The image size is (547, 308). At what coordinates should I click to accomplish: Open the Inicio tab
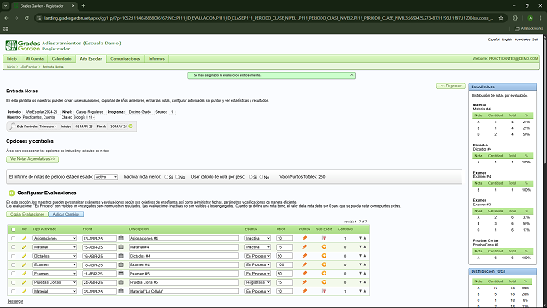coord(12,59)
